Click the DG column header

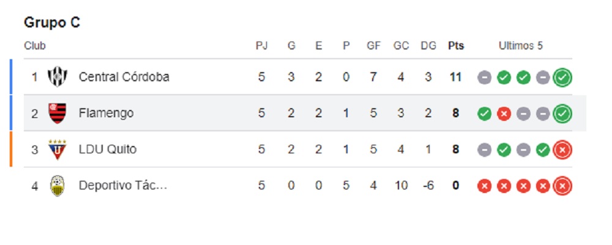428,46
